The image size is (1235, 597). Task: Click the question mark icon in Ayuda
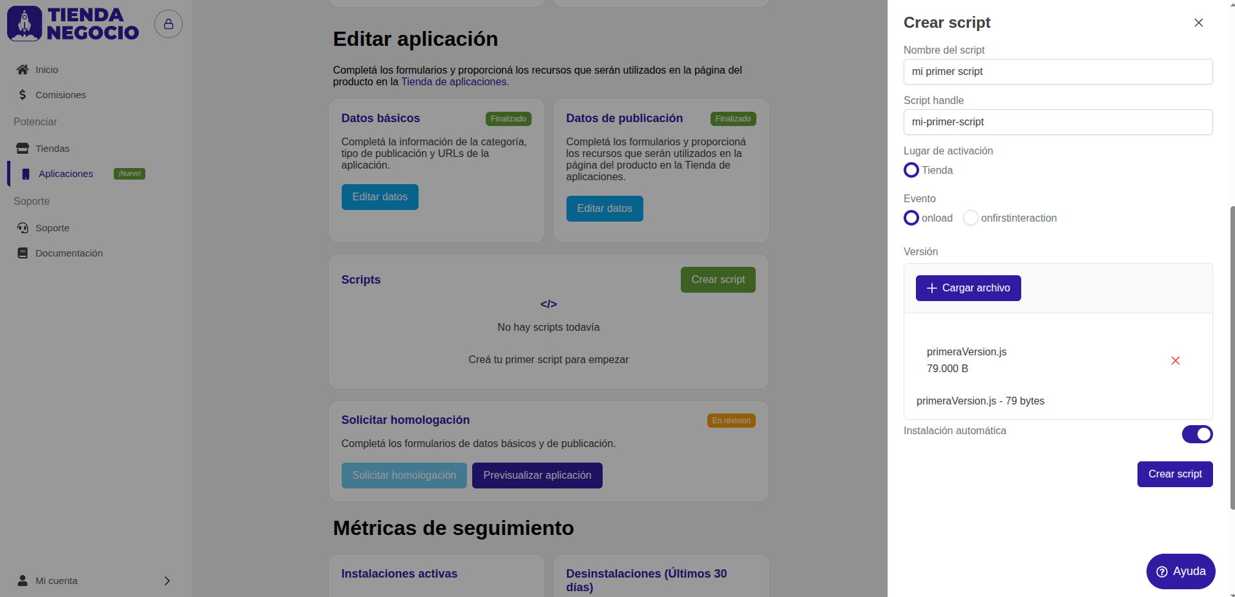1162,572
